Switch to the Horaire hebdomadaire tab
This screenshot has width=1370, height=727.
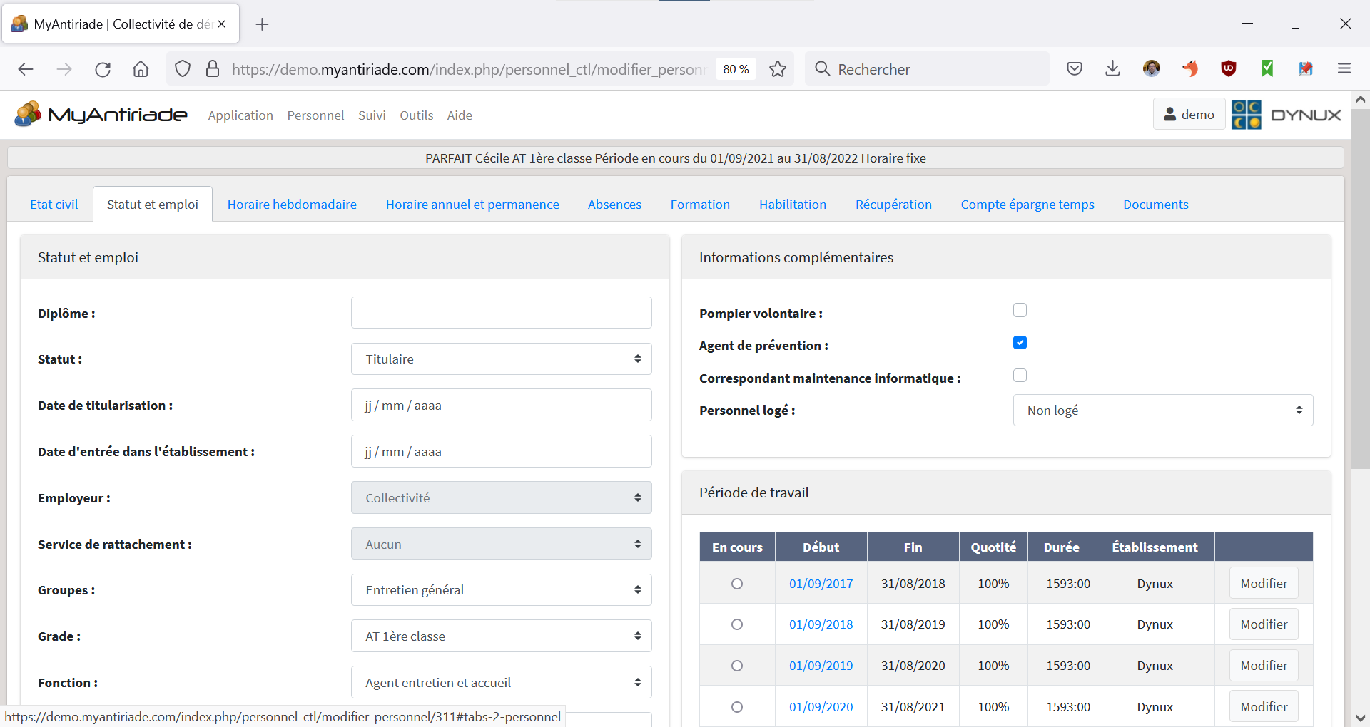click(292, 205)
